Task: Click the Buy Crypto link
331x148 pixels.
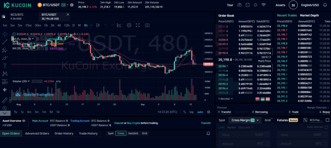Action: [x=134, y=123]
